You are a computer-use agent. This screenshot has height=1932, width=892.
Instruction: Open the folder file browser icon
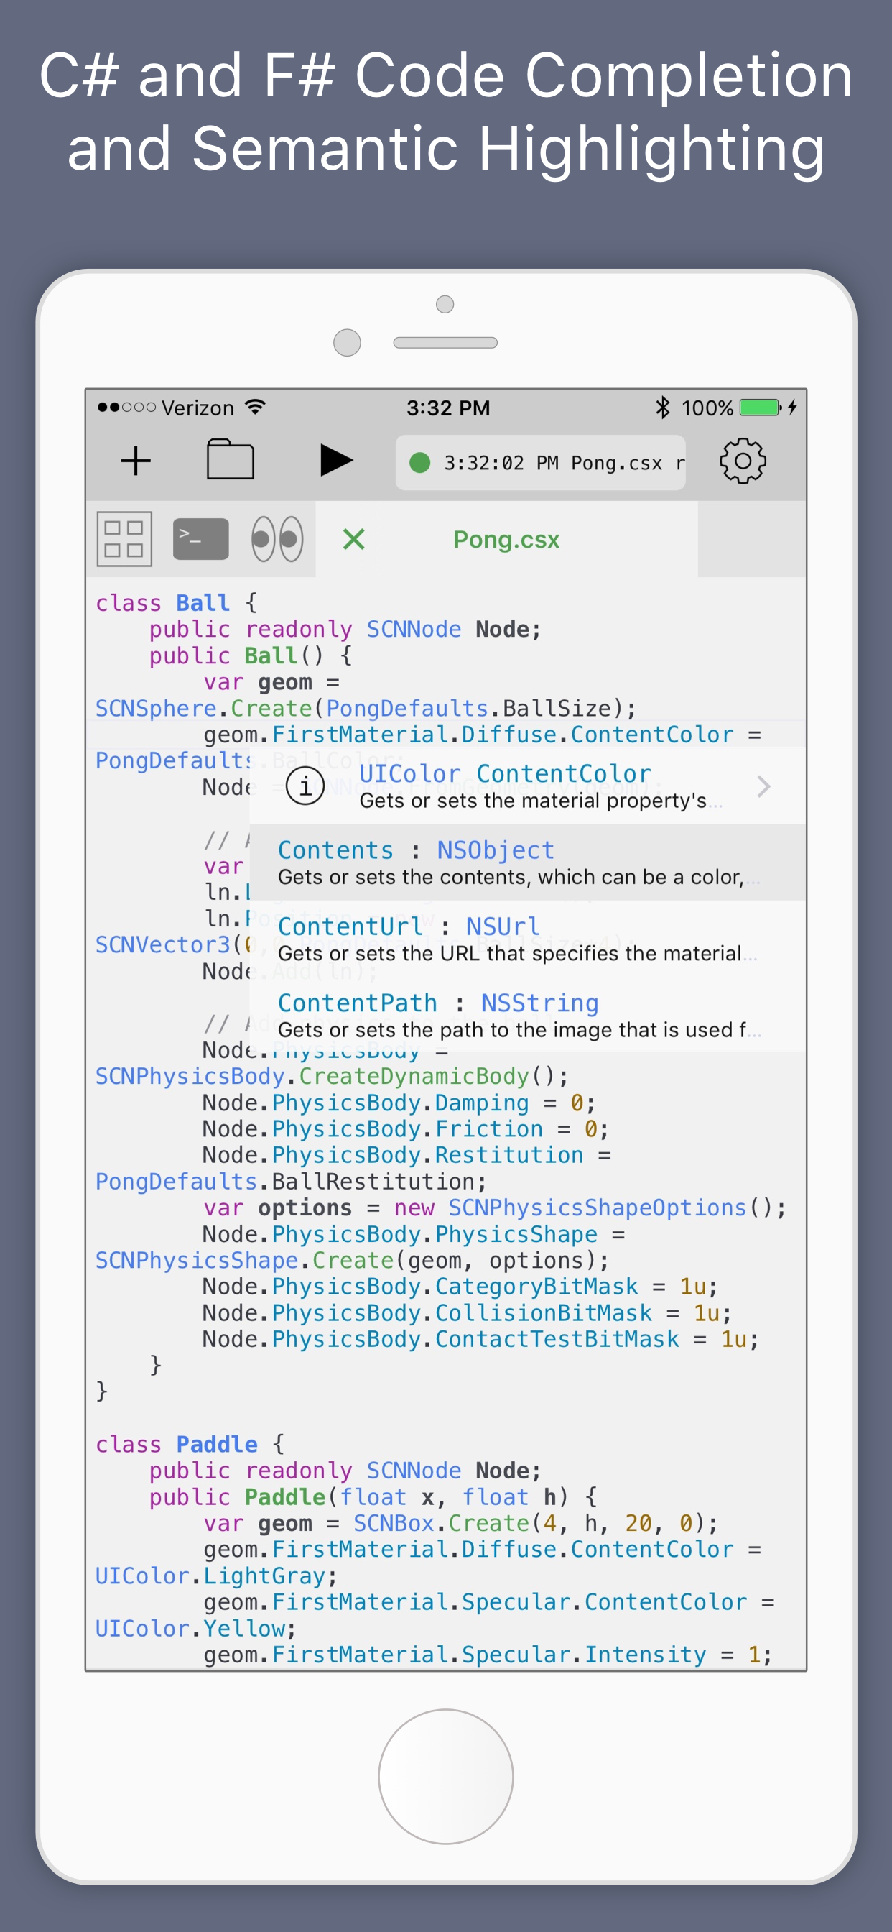tap(230, 459)
